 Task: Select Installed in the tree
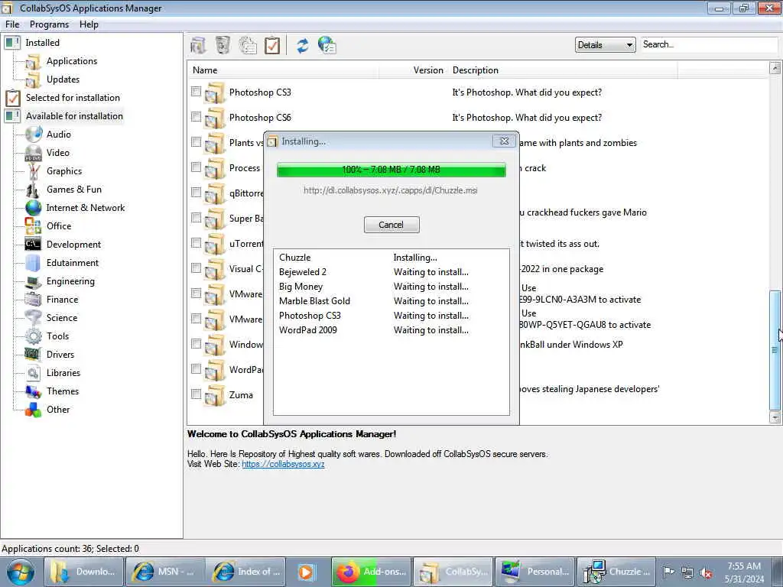43,43
